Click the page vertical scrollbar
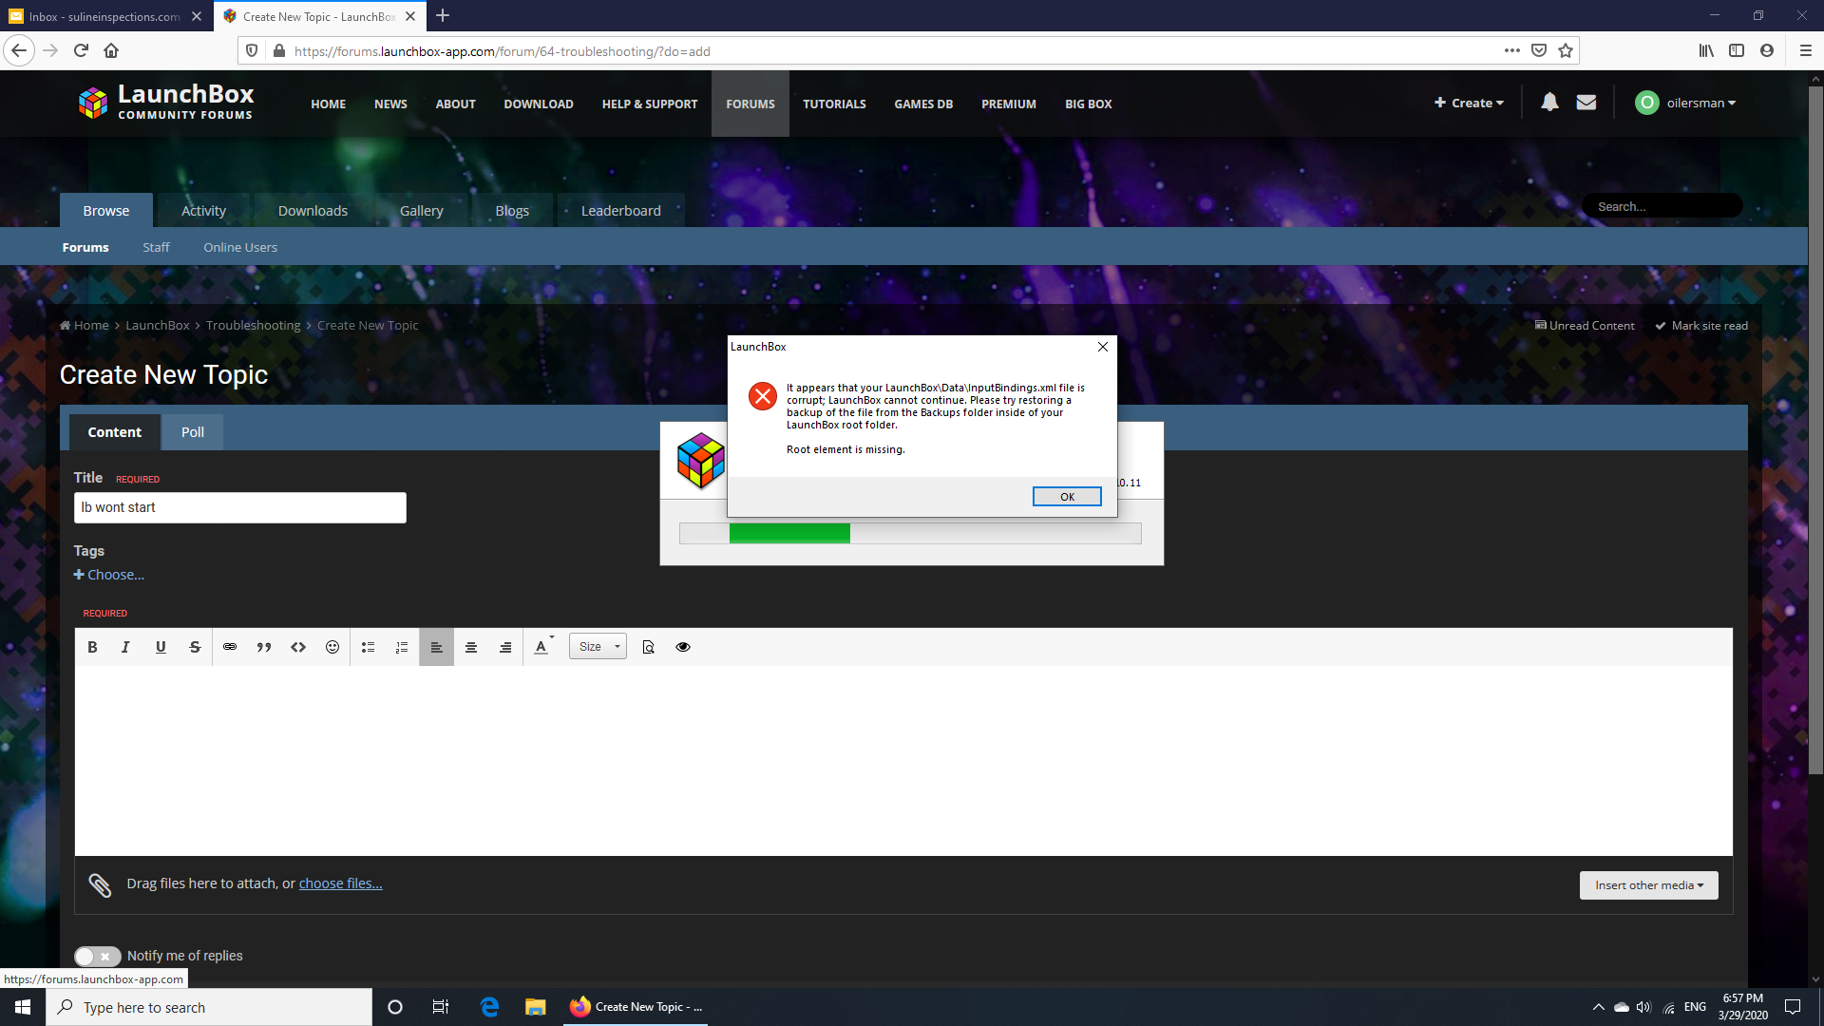Viewport: 1824px width, 1026px height. point(1815,429)
